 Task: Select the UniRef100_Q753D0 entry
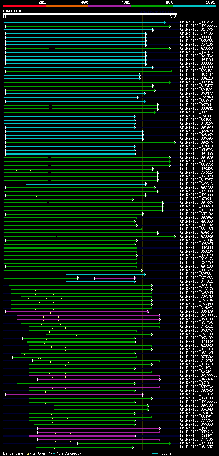click(197, 357)
